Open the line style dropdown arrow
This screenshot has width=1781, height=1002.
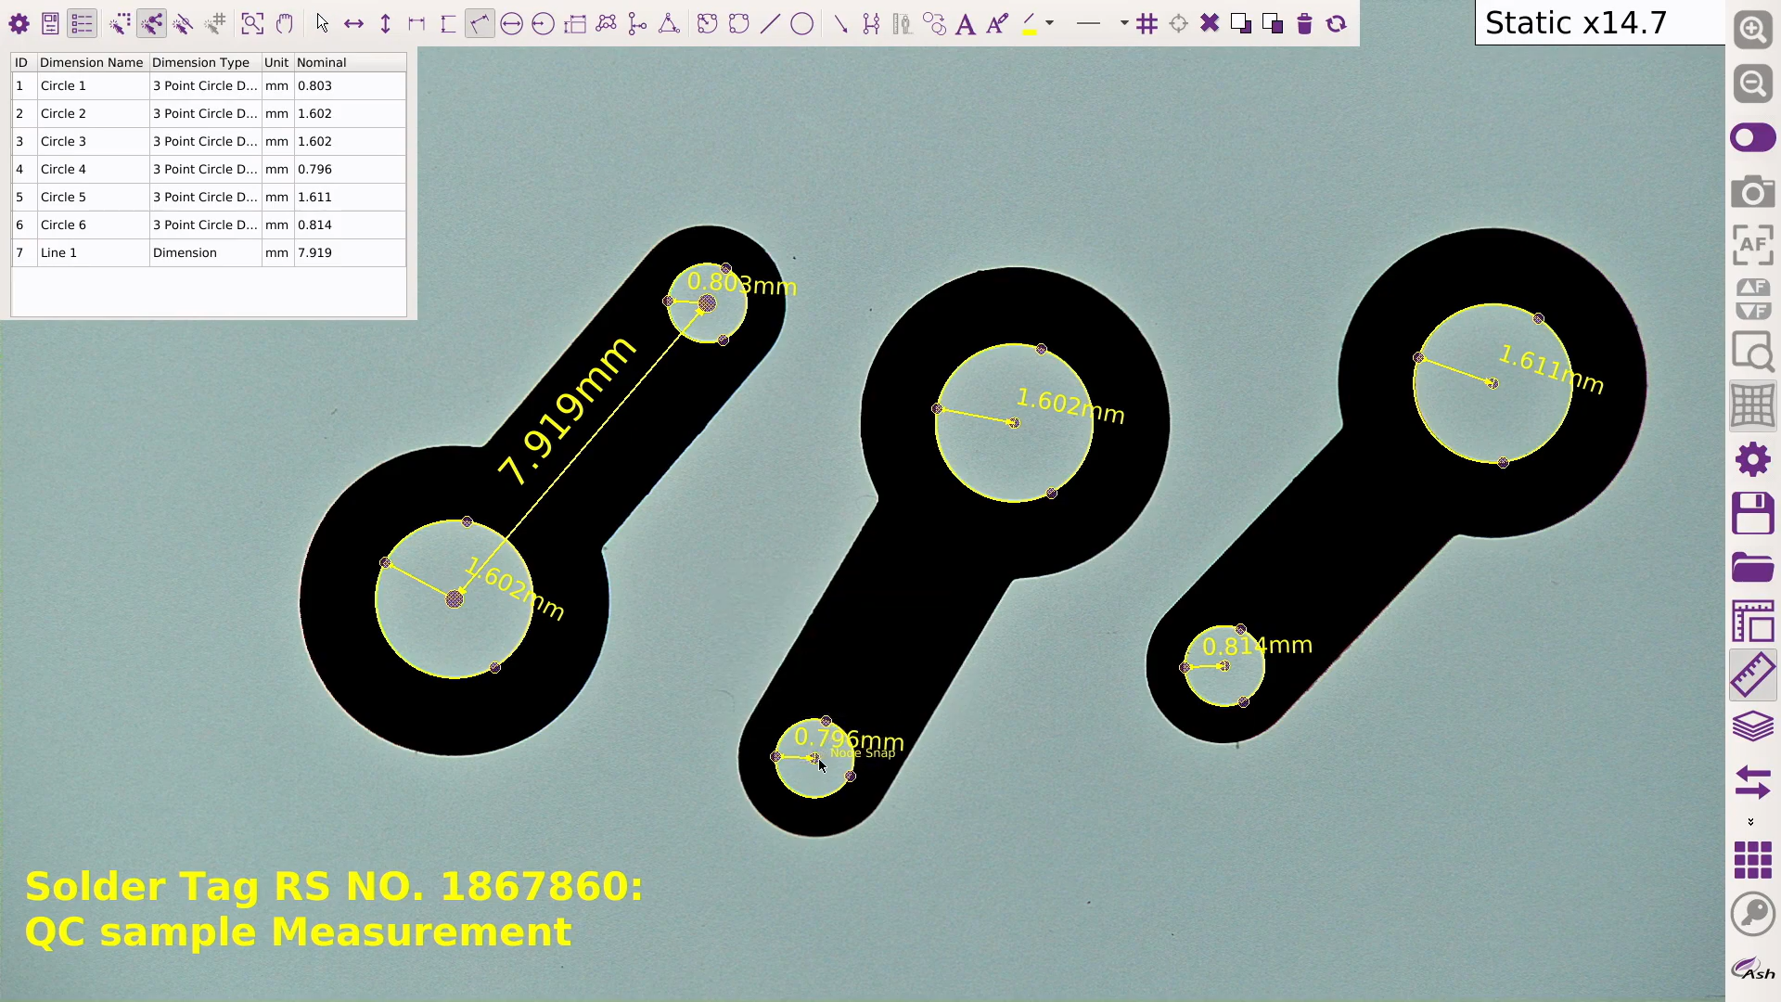(1123, 23)
